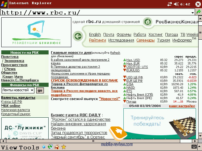Open the Информер link
The width and height of the screenshot is (202, 151).
pyautogui.click(x=182, y=40)
